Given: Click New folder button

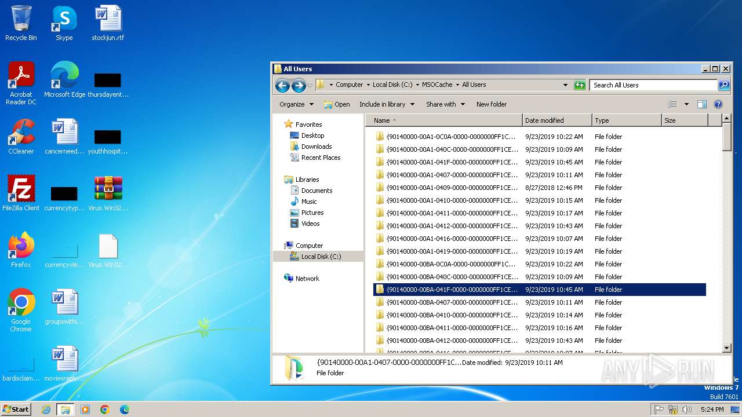Looking at the screenshot, I should tap(492, 104).
